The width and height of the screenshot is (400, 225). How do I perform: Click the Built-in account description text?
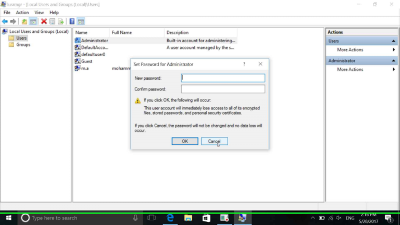[x=201, y=41]
